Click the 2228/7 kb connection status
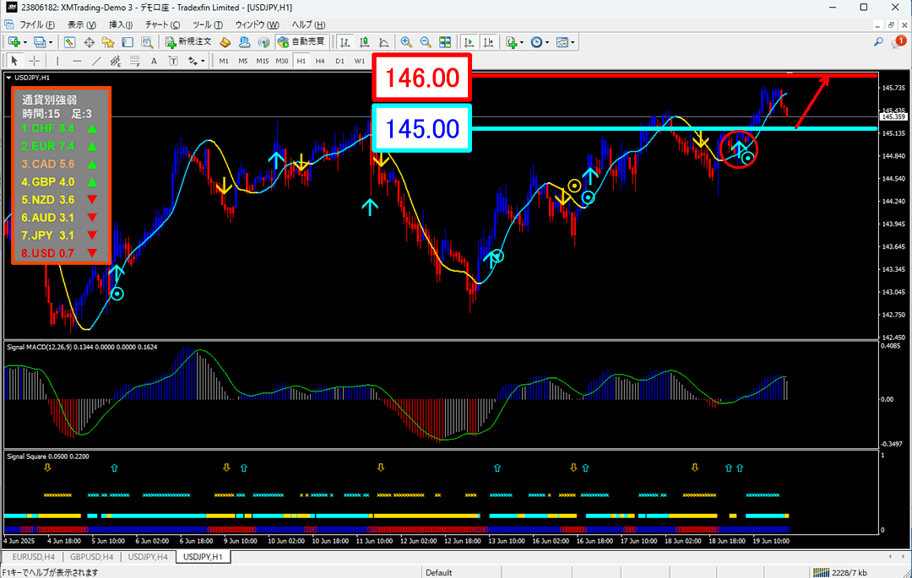912x578 pixels. tap(840, 573)
